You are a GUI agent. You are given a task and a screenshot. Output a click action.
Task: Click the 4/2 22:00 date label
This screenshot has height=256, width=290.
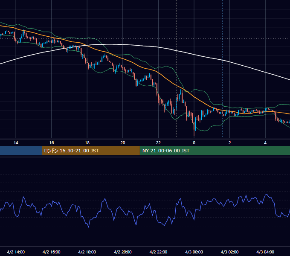tap(158, 252)
